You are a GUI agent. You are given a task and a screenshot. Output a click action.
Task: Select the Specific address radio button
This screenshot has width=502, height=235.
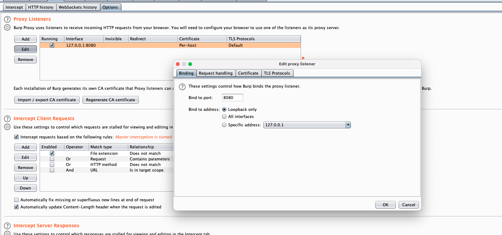coord(224,125)
